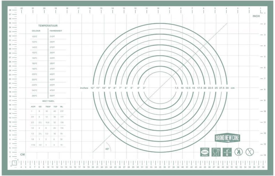The width and height of the screenshot is (275, 176).
Task: Click the thermometer temperature range icon
Action: [x=227, y=152]
